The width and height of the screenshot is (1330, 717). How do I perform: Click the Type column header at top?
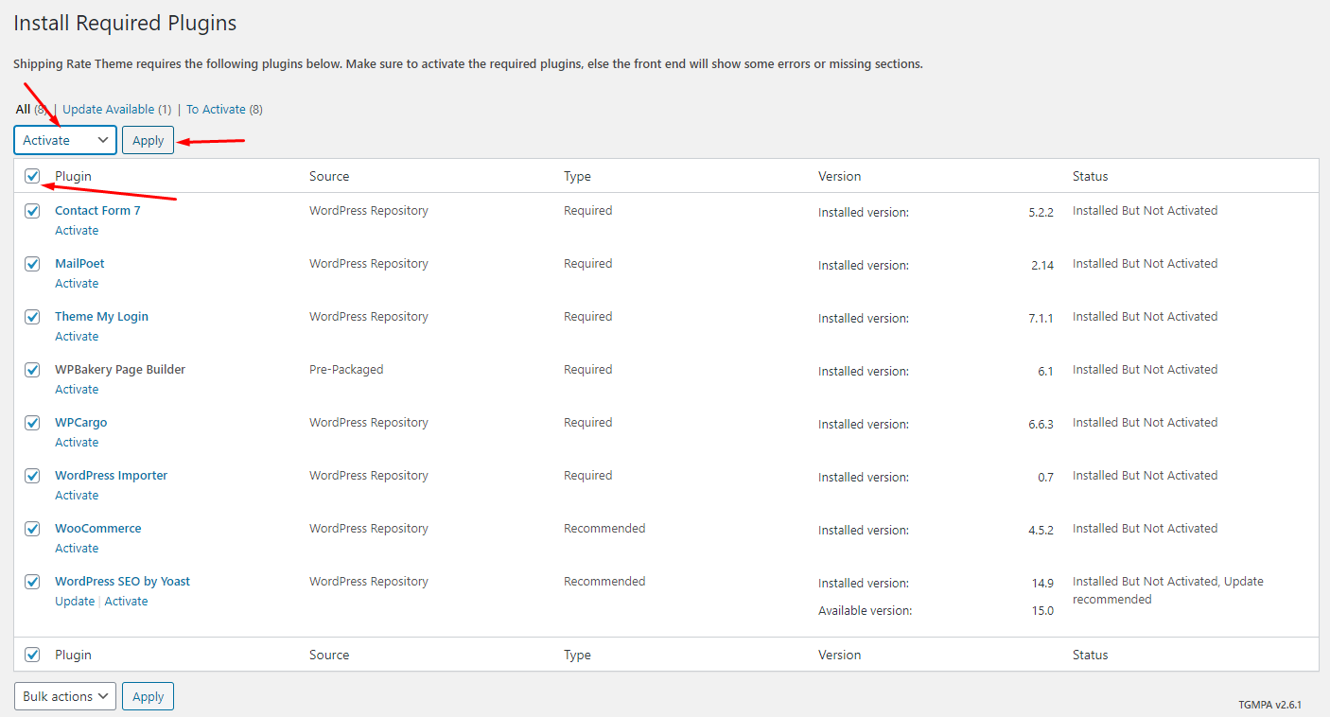coord(577,176)
